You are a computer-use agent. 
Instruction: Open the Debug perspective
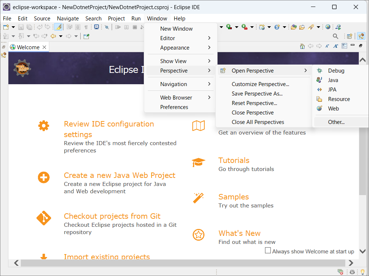341,70
